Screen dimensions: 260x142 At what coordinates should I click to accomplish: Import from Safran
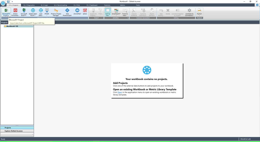point(85,11)
